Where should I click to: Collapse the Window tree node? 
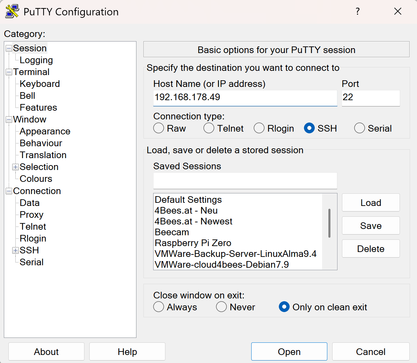[9, 119]
